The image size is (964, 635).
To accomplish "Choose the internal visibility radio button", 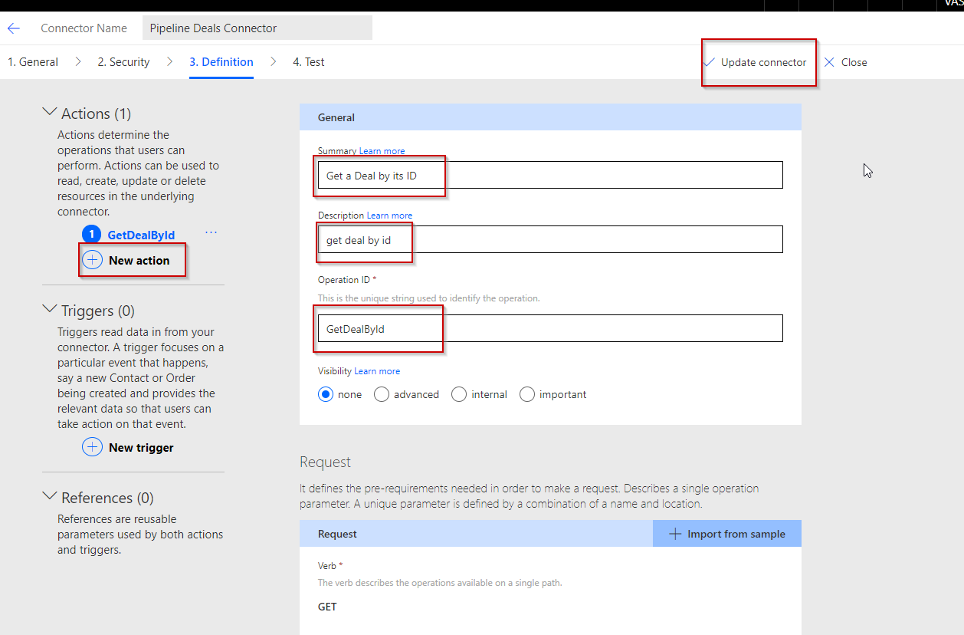I will tap(459, 394).
